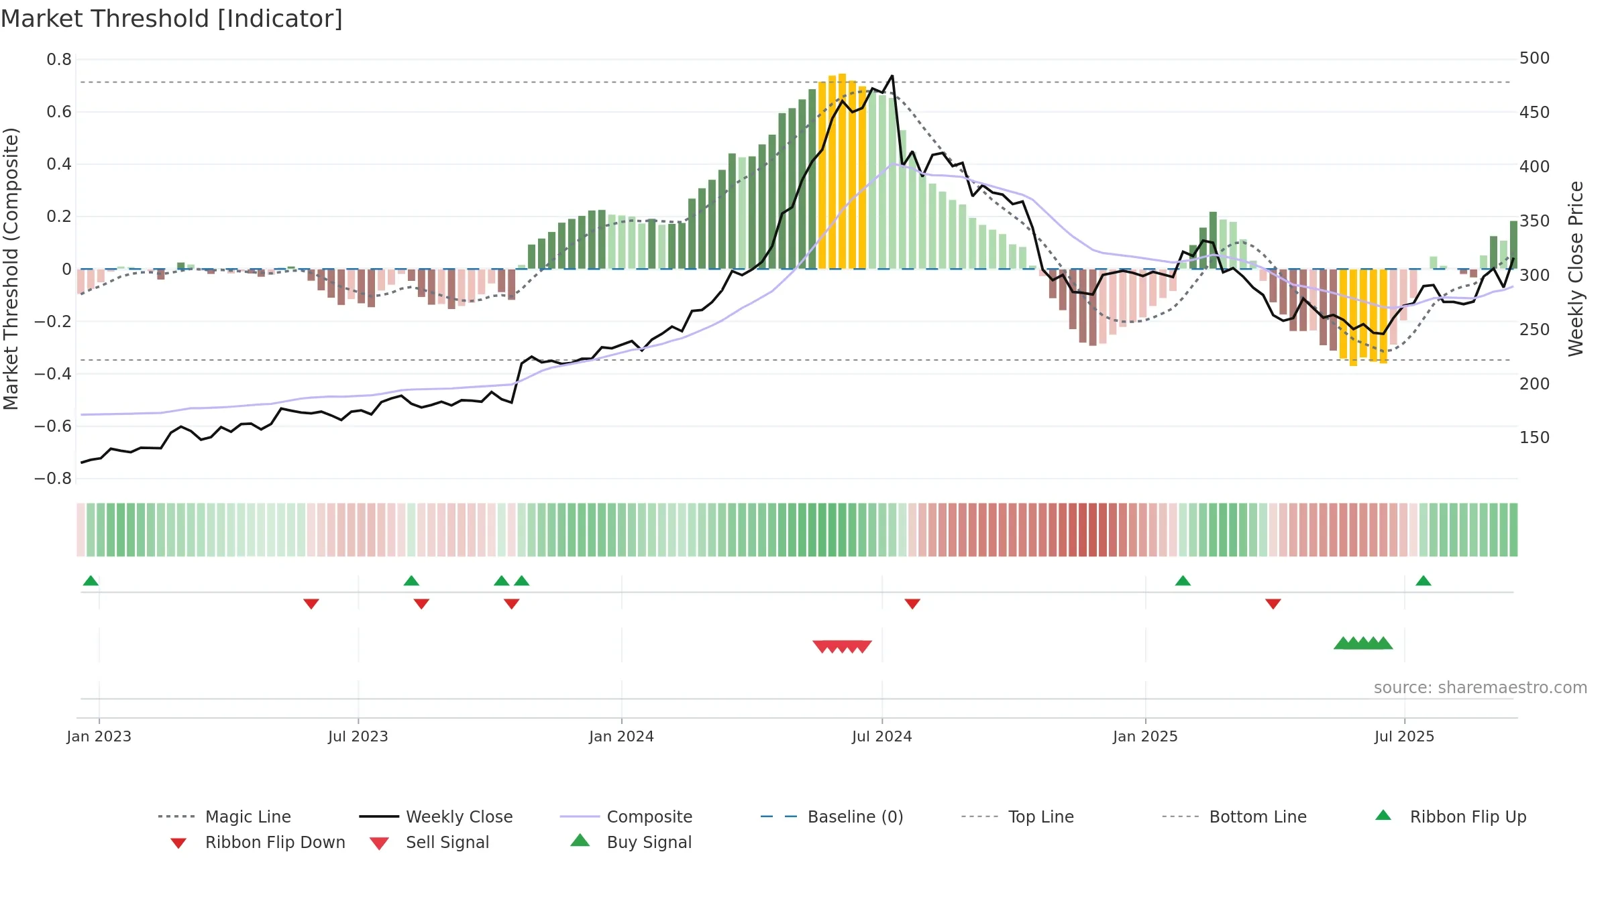The height and width of the screenshot is (905, 1610).
Task: Click the 400 right axis tick label
Action: [x=1535, y=166]
